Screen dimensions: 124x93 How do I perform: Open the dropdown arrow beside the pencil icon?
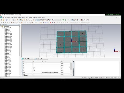click(86, 20)
